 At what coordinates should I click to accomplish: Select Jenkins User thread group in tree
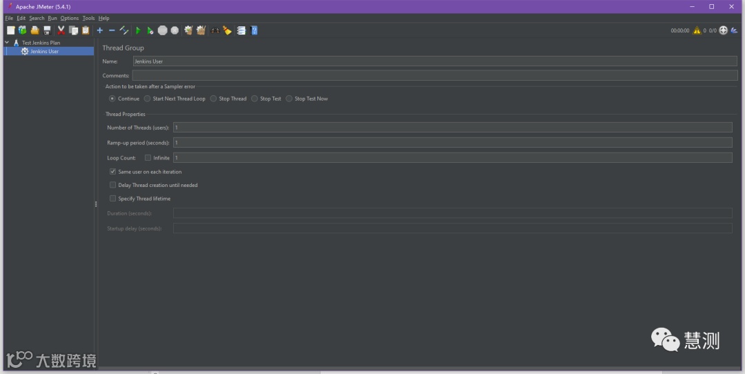click(x=45, y=51)
